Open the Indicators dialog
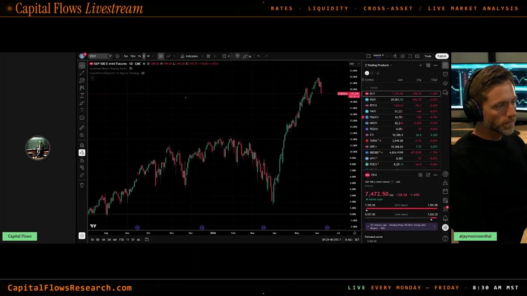This screenshot has width=527, height=296. (x=189, y=56)
